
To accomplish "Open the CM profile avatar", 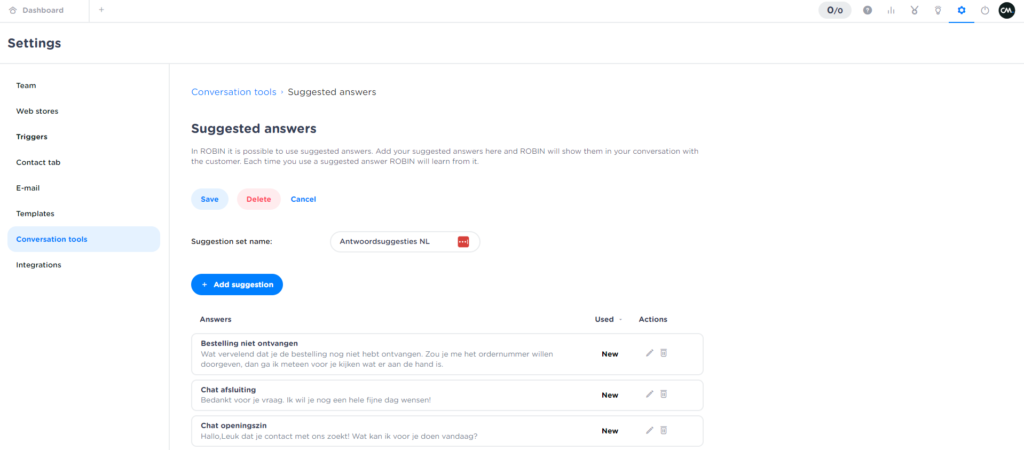I will (x=1007, y=10).
